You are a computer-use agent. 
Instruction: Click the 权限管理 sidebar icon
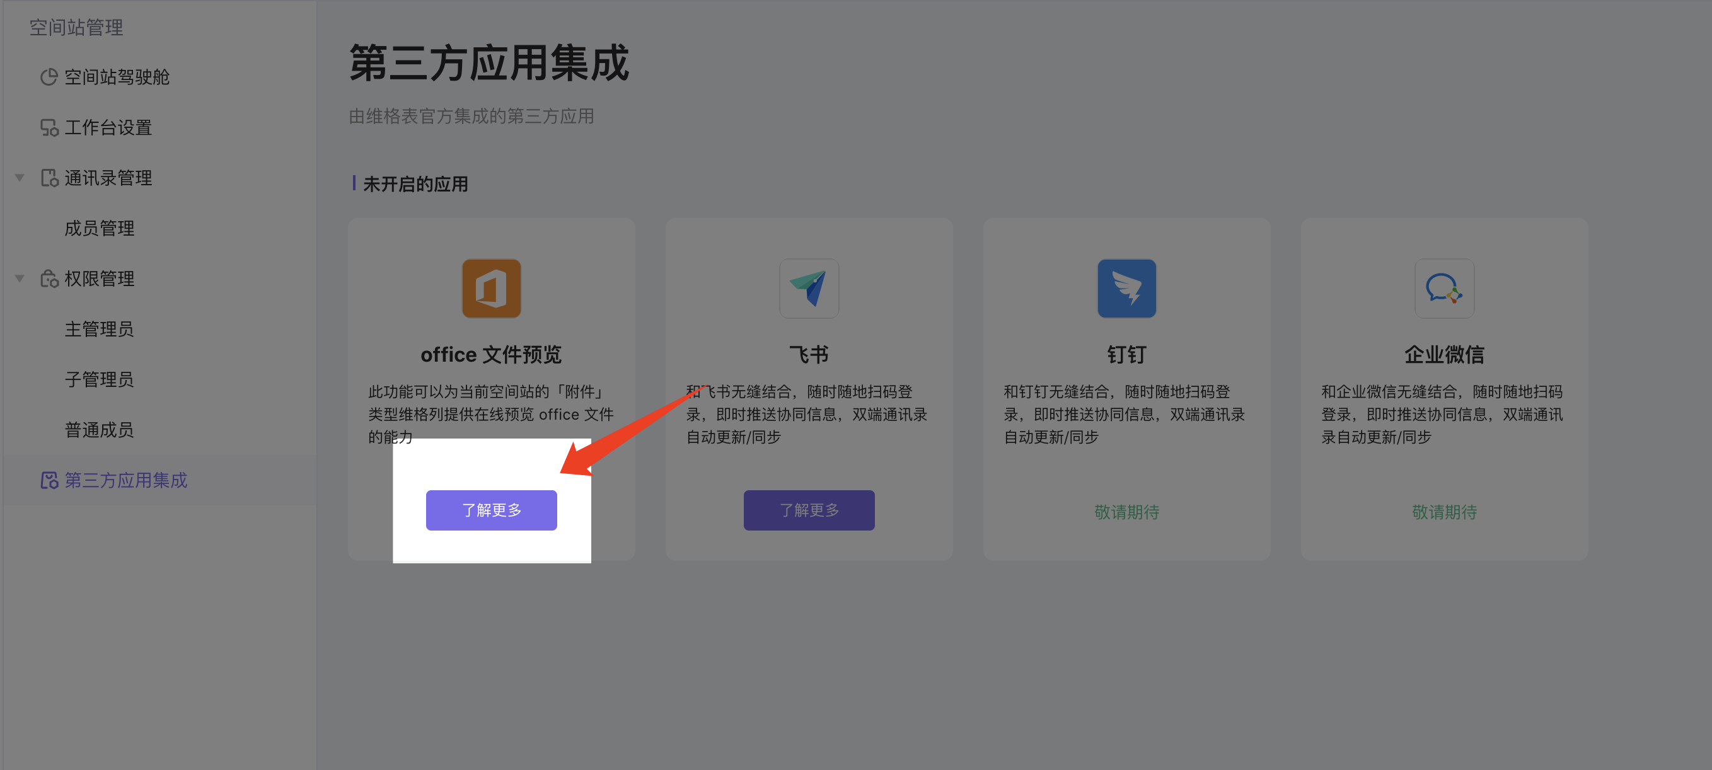click(x=49, y=279)
